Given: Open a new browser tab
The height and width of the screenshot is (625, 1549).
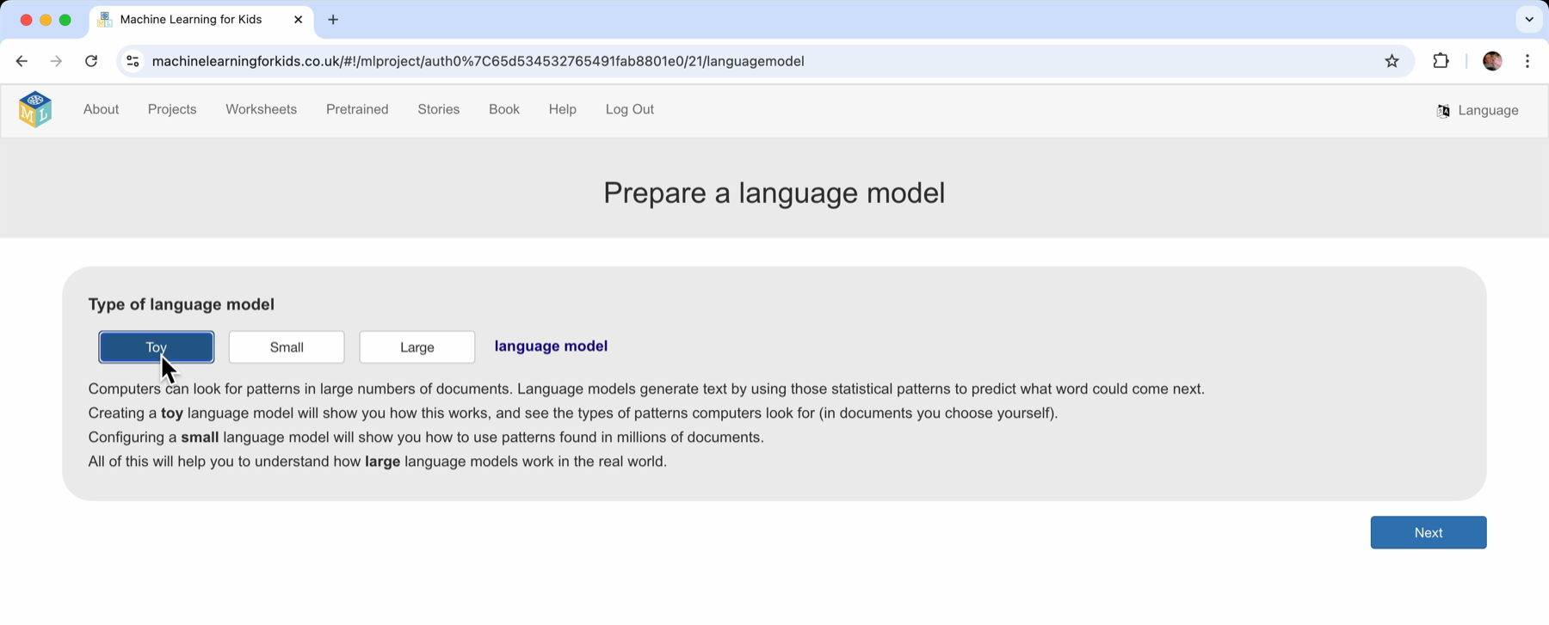Looking at the screenshot, I should point(333,20).
